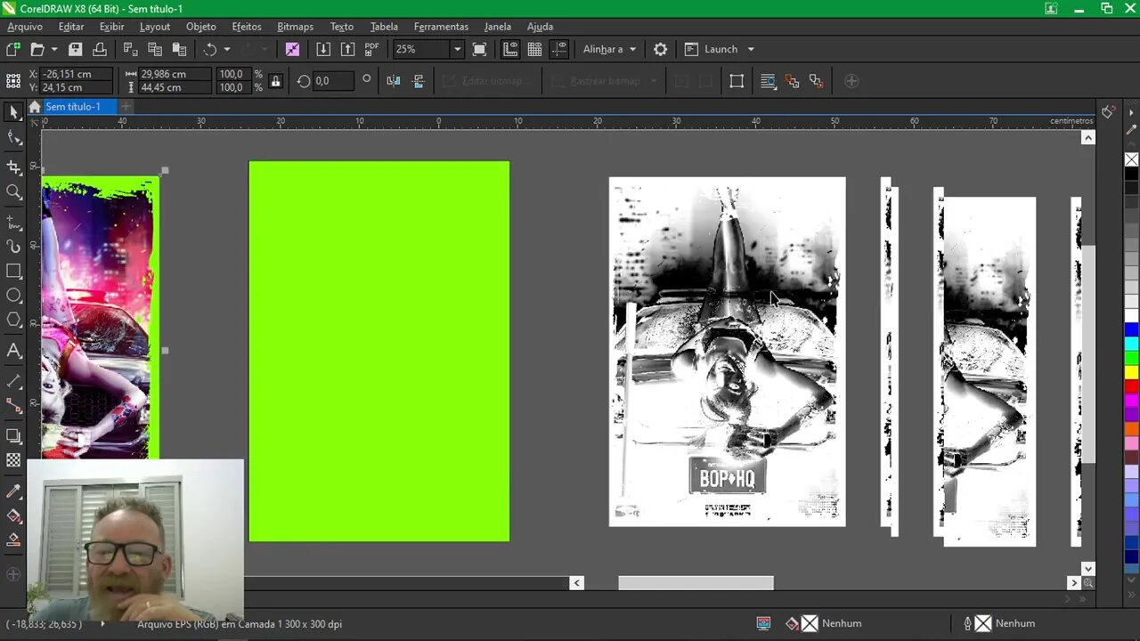Open the Alinhar a dropdown
This screenshot has height=641, width=1140.
609,49
